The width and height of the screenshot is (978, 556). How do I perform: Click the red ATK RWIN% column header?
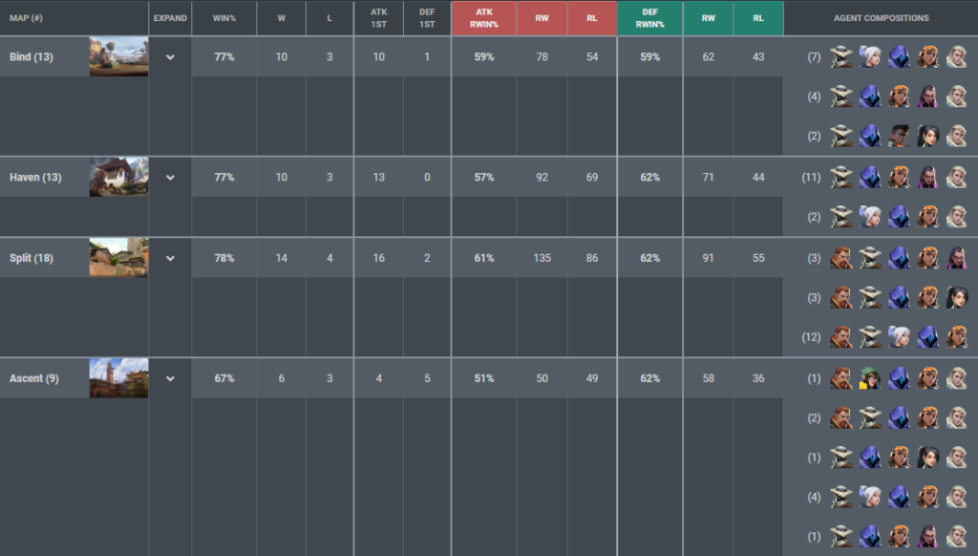484,18
